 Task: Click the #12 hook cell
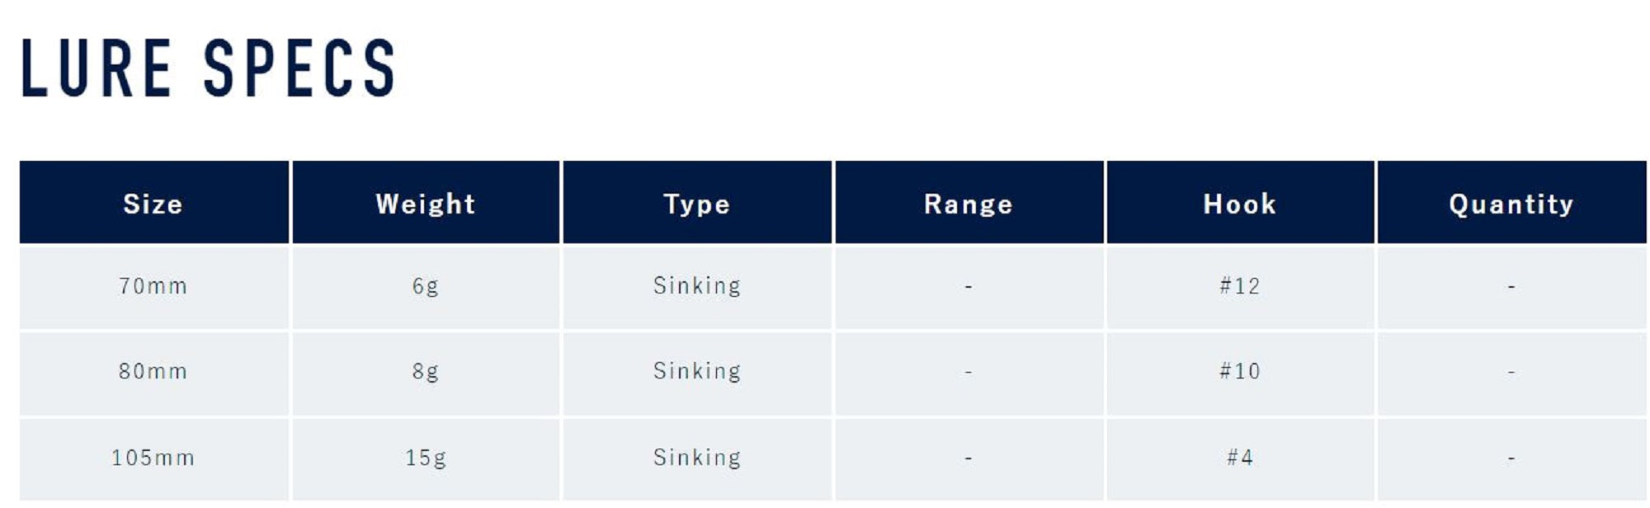pyautogui.click(x=1240, y=286)
